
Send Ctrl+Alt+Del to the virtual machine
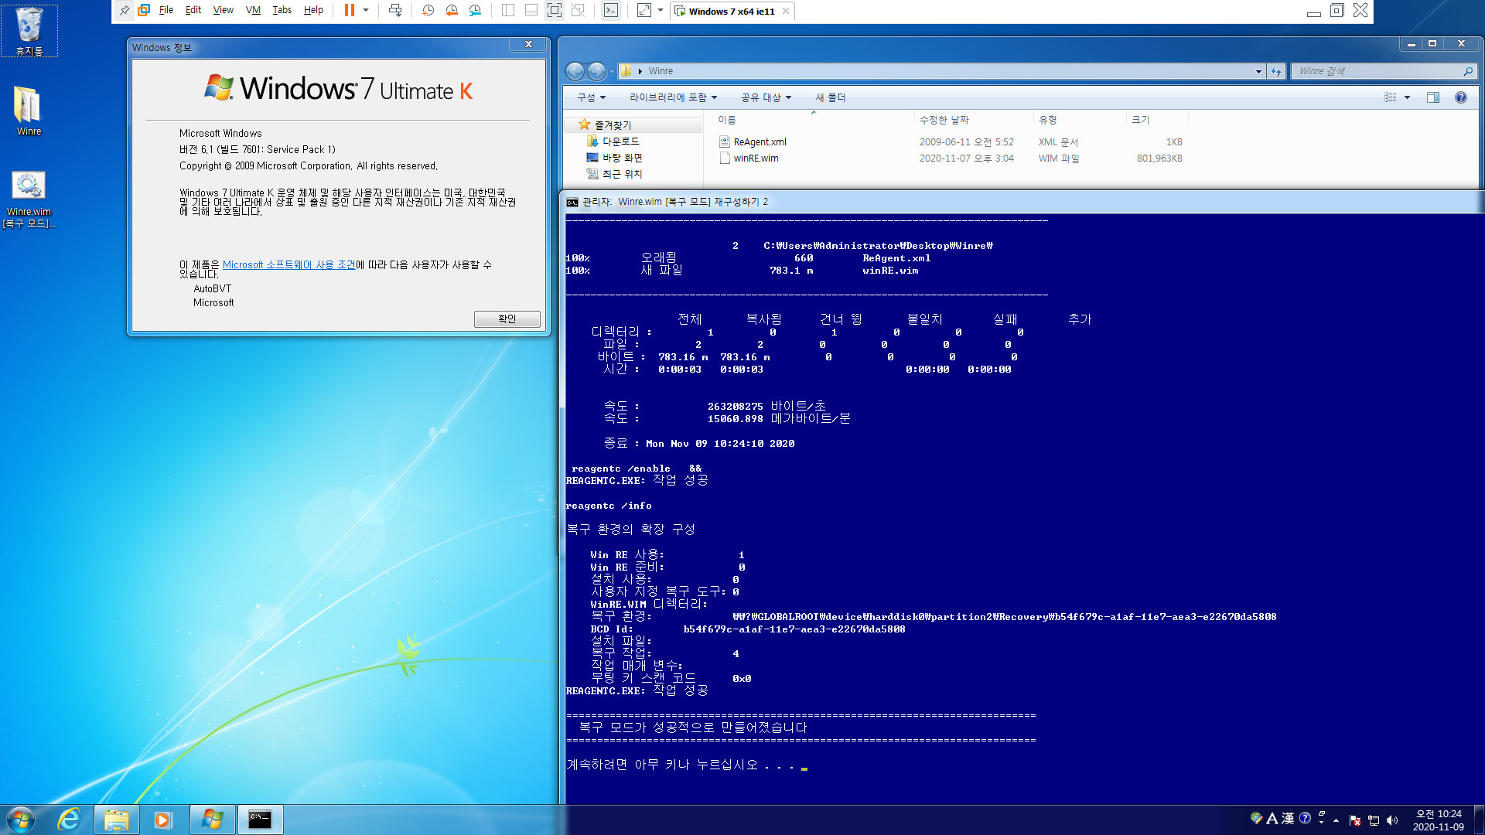coord(395,11)
